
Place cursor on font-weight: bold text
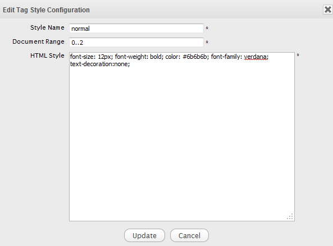pyautogui.click(x=138, y=57)
